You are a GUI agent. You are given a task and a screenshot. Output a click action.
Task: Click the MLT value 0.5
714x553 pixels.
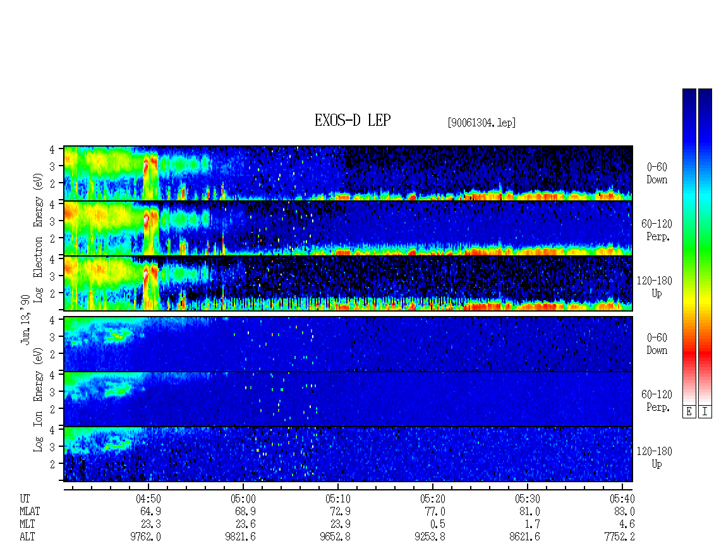coord(438,525)
